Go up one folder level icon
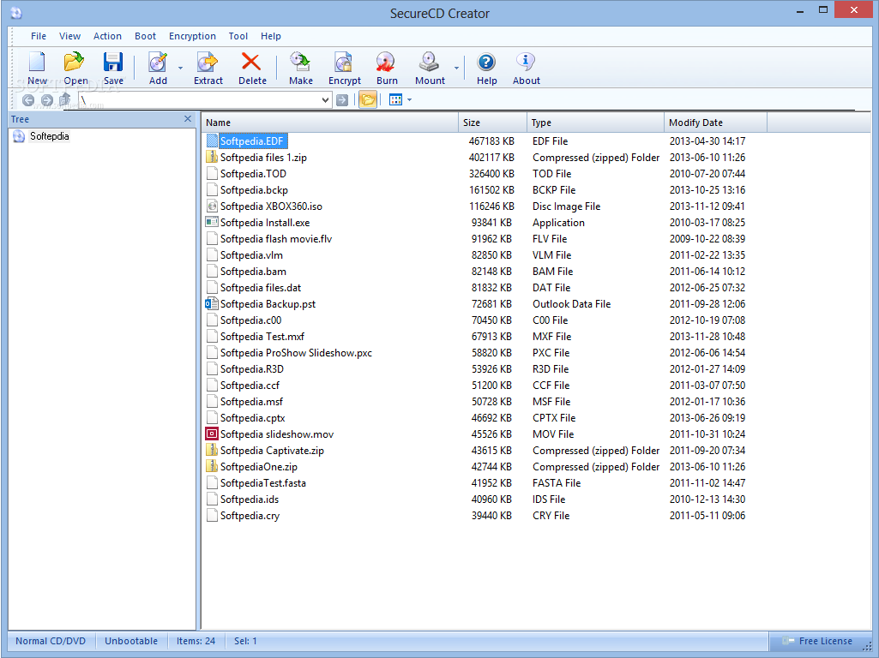Viewport: 879px width, 658px height. pos(65,100)
